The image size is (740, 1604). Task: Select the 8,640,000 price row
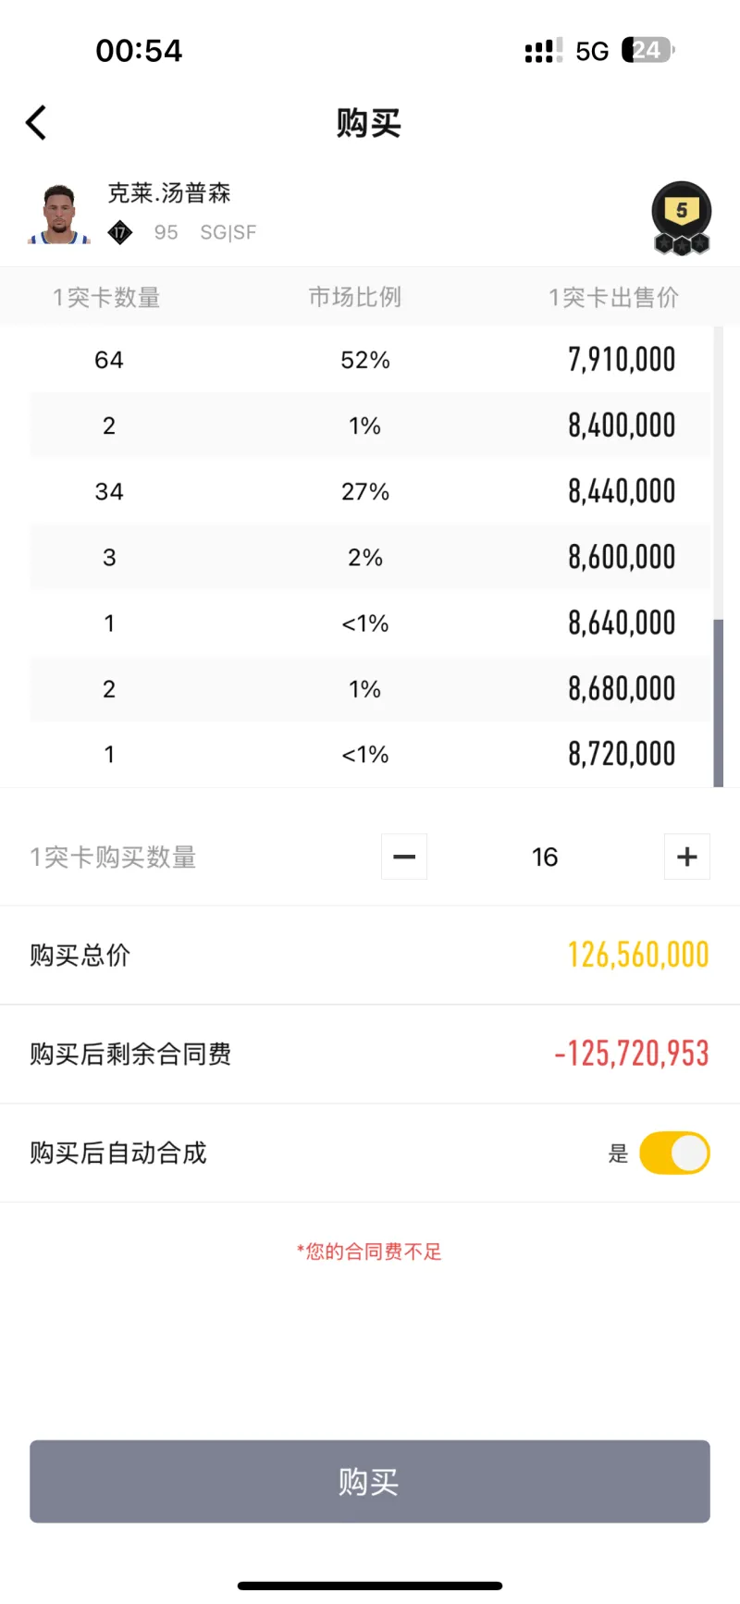pyautogui.click(x=370, y=623)
